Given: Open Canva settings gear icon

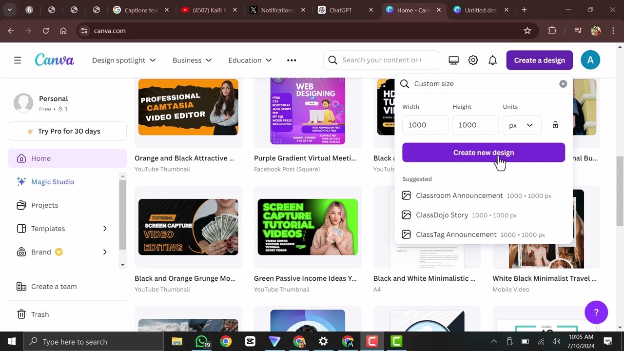Looking at the screenshot, I should [x=473, y=60].
